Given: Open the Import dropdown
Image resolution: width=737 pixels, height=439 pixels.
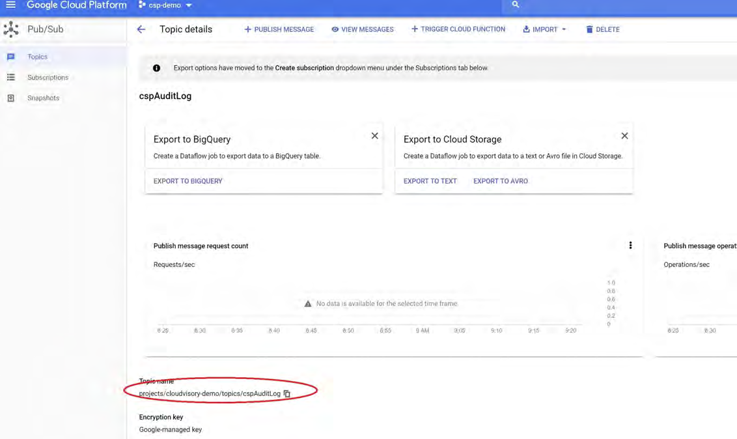Looking at the screenshot, I should click(544, 29).
